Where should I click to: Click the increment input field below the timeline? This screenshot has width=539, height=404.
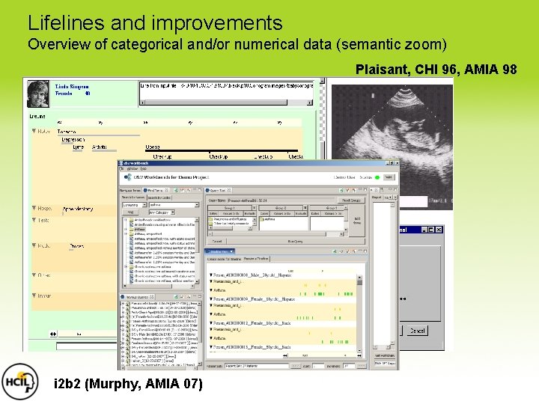[x=349, y=366]
